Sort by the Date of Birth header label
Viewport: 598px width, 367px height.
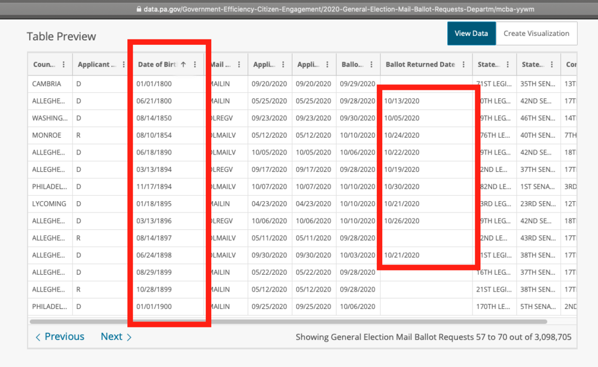157,65
